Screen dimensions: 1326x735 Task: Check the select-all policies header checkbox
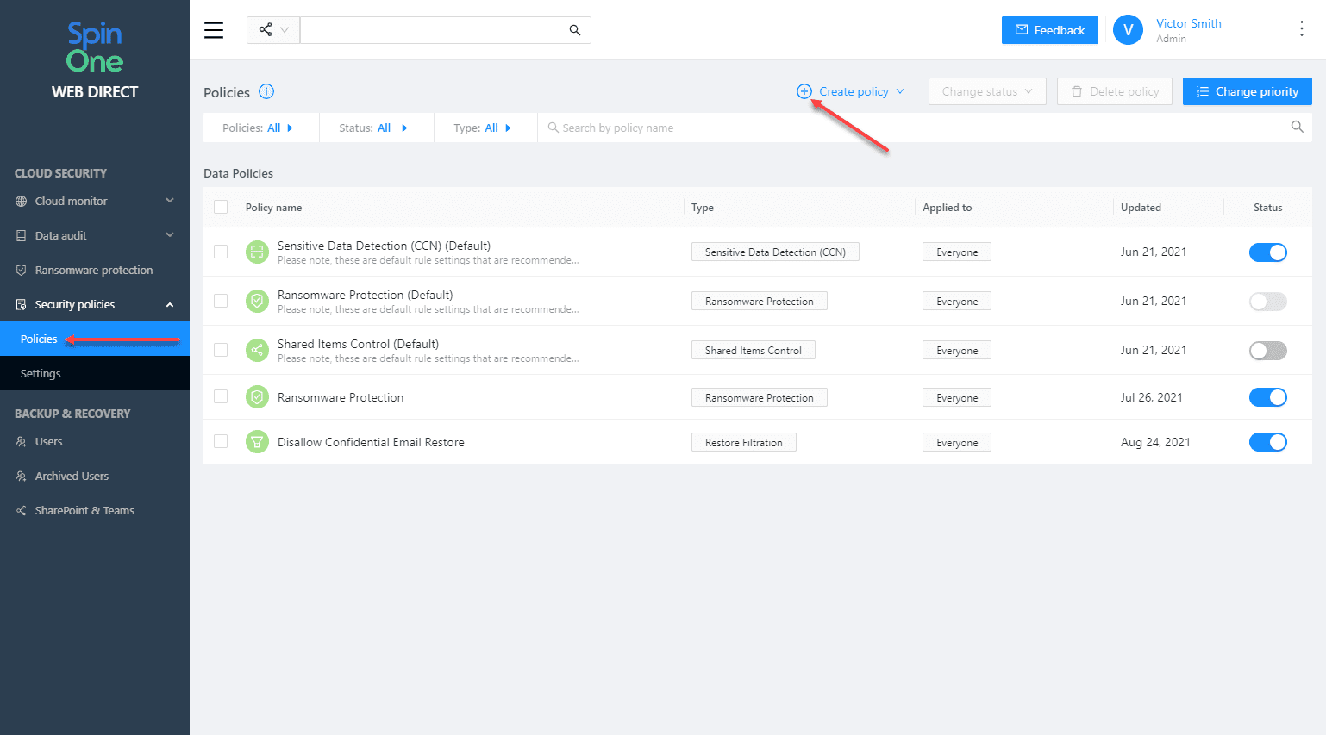point(221,207)
